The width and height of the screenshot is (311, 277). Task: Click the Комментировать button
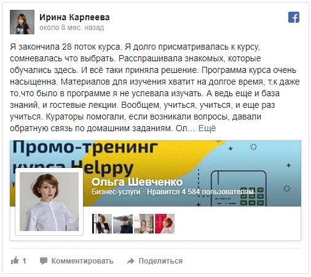tap(82, 261)
